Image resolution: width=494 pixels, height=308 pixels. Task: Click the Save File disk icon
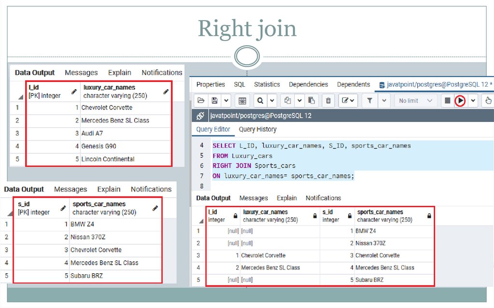click(x=214, y=101)
